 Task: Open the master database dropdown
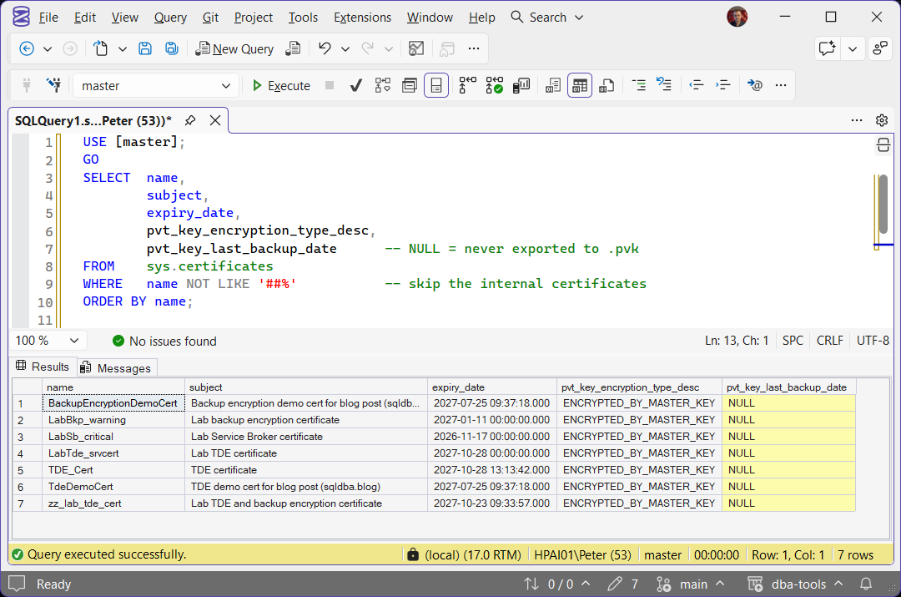155,86
